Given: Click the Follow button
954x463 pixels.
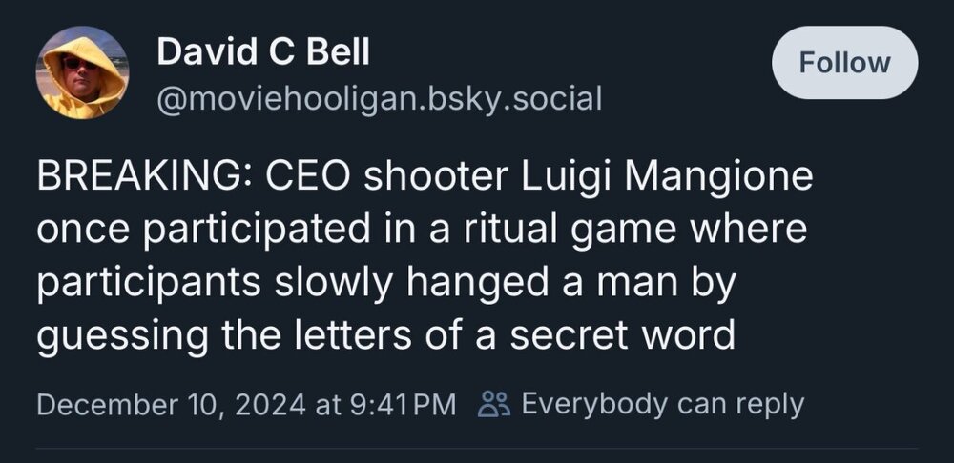Looking at the screenshot, I should point(843,63).
